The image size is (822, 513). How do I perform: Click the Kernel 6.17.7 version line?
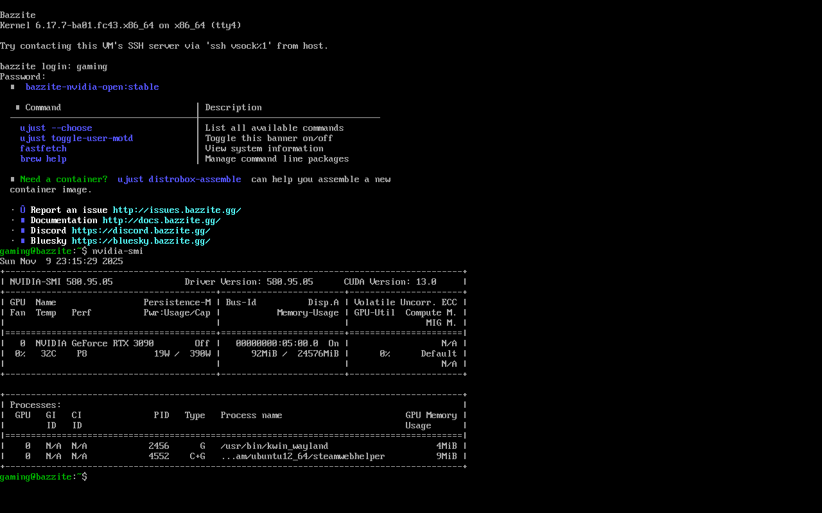[x=121, y=25]
